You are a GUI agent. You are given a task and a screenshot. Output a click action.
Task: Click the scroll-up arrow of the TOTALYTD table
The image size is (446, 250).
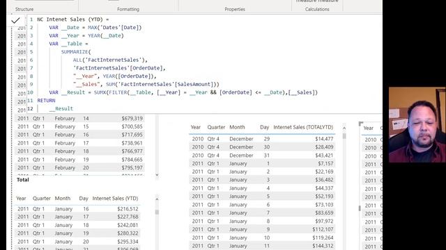[x=344, y=128]
